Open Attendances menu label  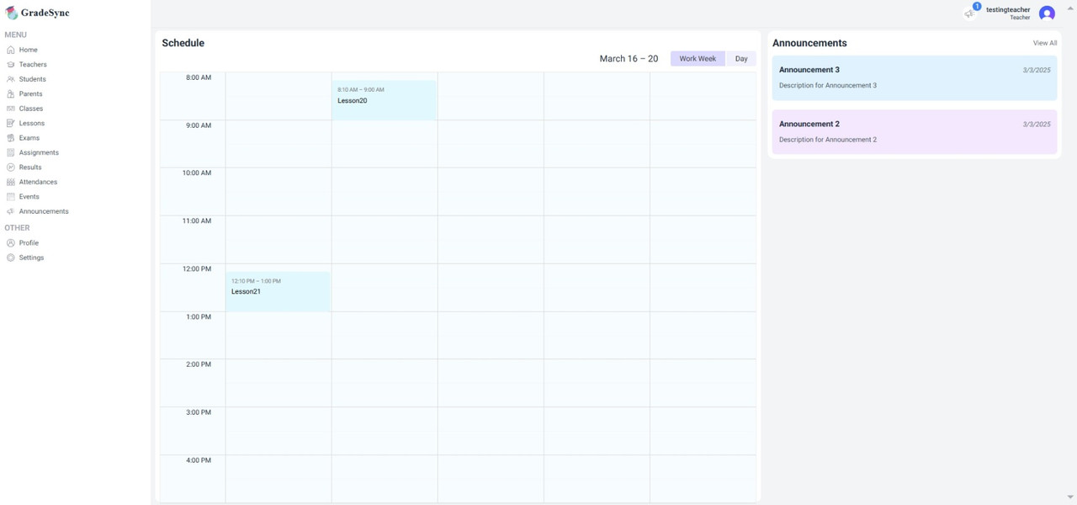point(38,182)
